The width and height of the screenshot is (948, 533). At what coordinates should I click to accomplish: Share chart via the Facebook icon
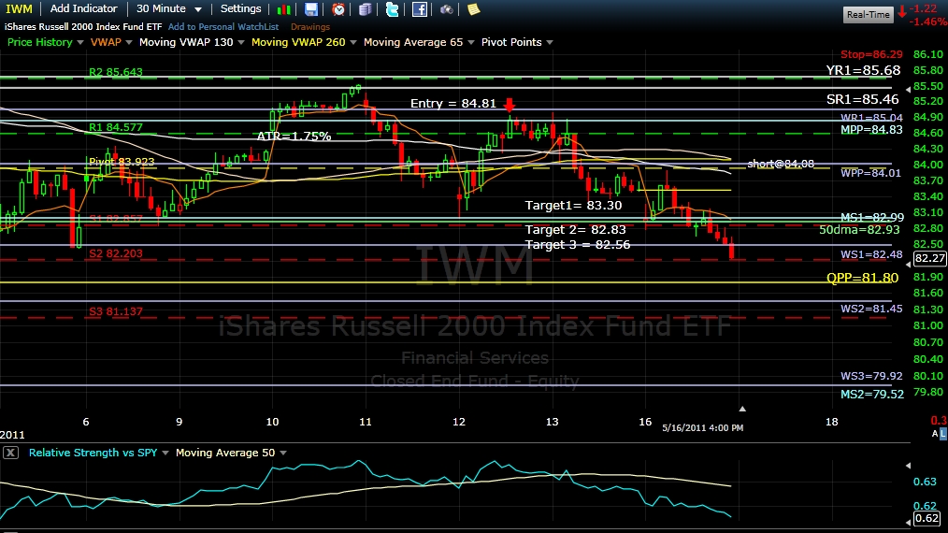coord(419,9)
